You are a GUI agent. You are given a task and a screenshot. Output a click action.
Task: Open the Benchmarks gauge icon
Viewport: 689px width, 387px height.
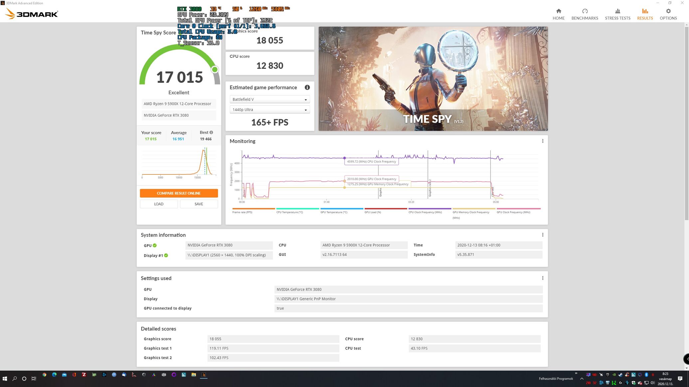point(585,11)
